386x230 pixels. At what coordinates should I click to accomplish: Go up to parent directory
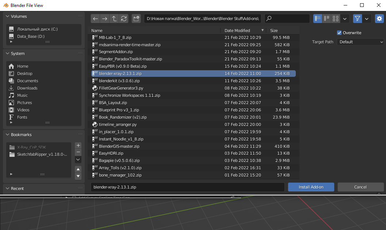(114, 19)
